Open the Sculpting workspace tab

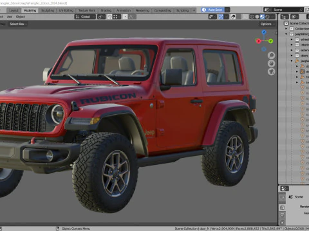point(48,10)
